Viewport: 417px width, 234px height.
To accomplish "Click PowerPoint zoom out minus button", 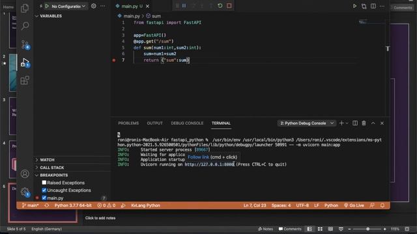I will (349, 229).
